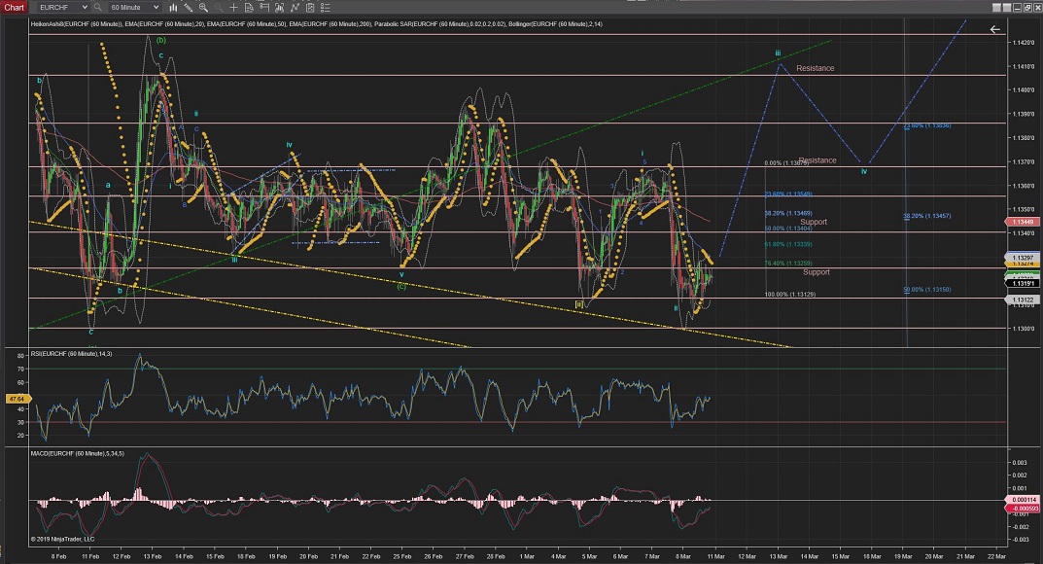Click the 22 Mar date on time axis

tap(996, 556)
